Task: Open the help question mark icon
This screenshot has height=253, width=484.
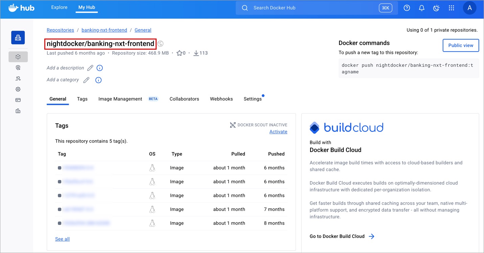Action: (407, 8)
